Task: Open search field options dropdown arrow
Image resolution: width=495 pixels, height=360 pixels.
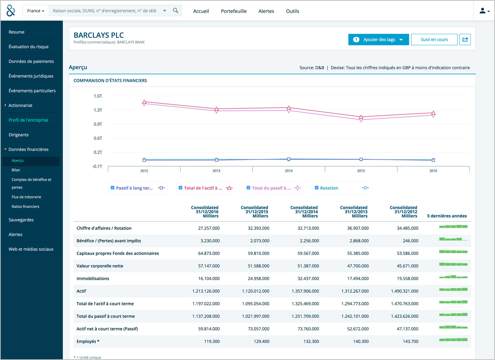Action: click(x=164, y=11)
